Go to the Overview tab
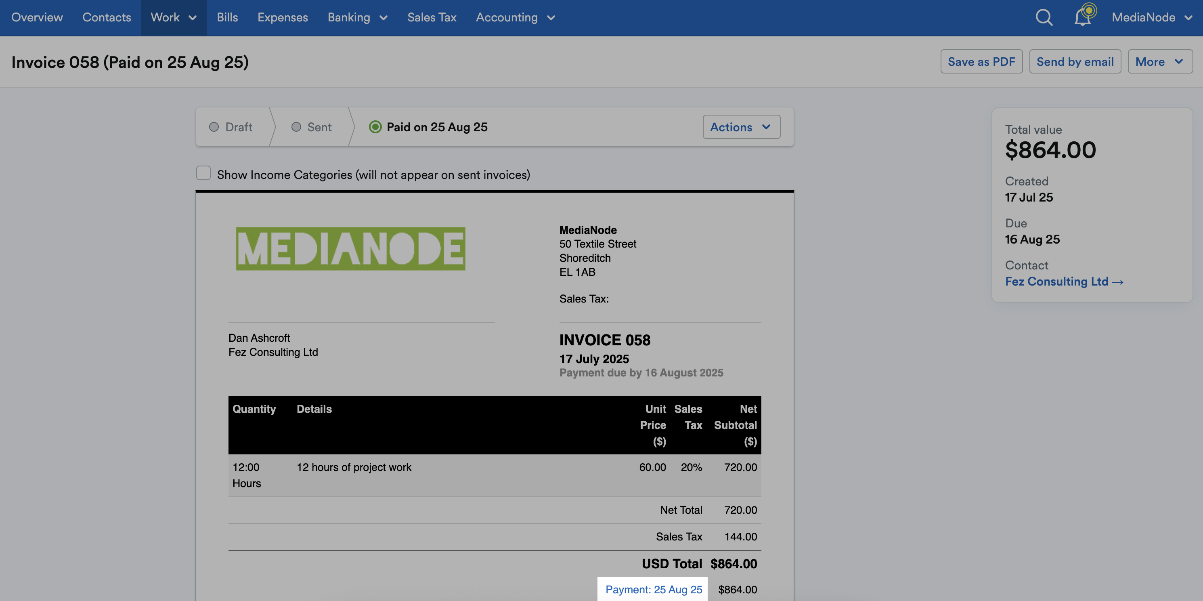 coord(37,18)
